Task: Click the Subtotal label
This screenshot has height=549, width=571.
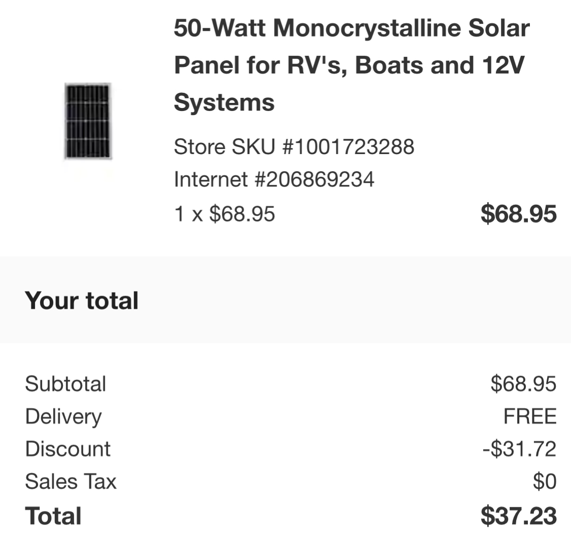Action: 65,384
